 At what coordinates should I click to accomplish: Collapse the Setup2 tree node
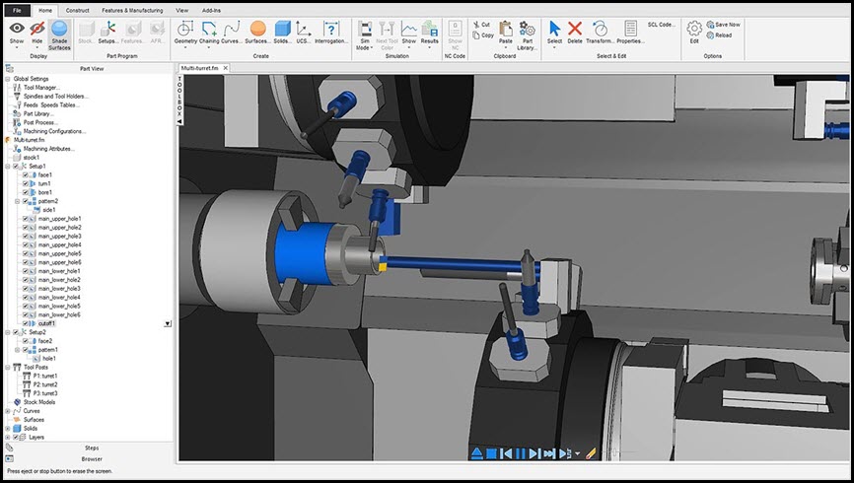click(x=8, y=332)
